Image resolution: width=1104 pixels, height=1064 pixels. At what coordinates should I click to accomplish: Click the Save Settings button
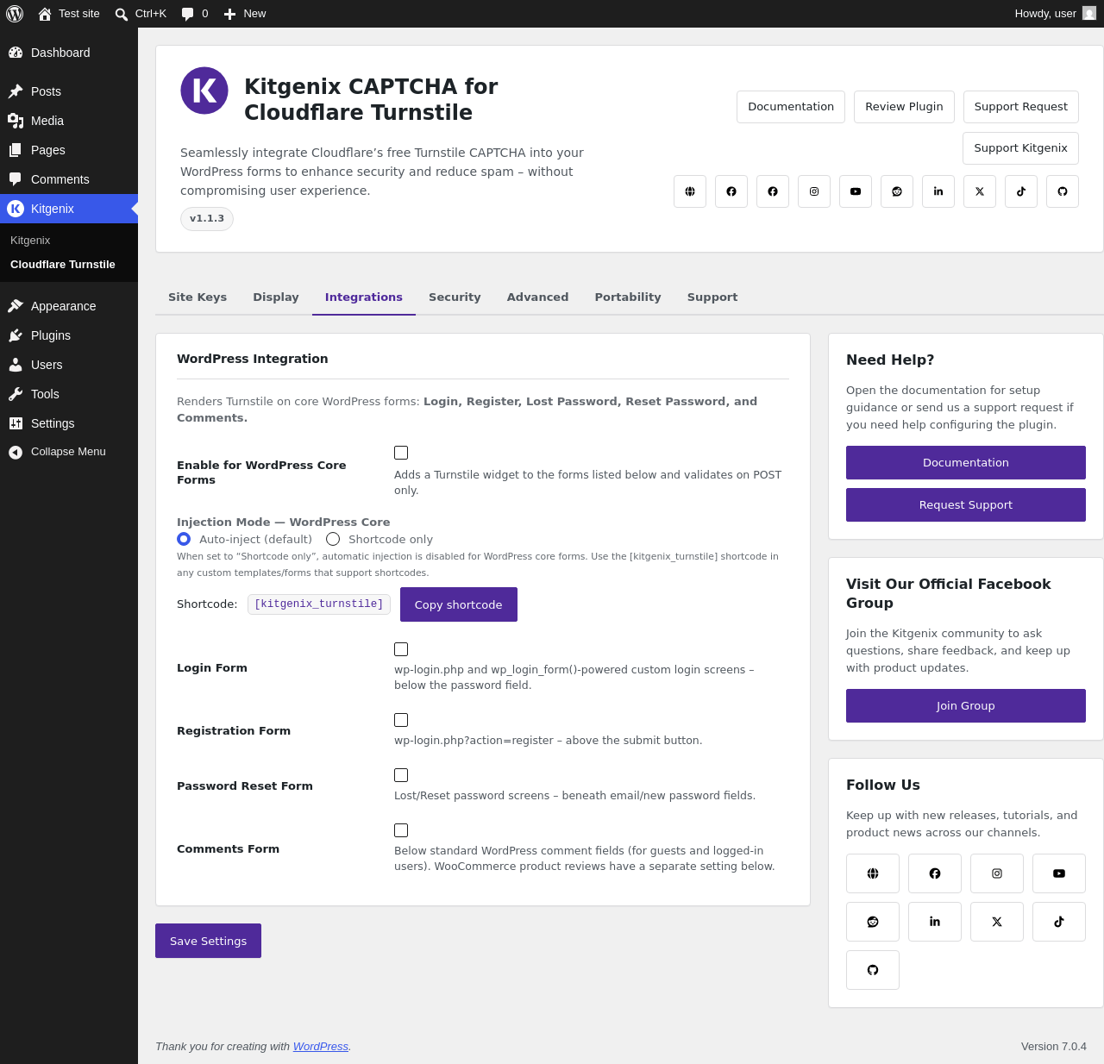point(208,941)
